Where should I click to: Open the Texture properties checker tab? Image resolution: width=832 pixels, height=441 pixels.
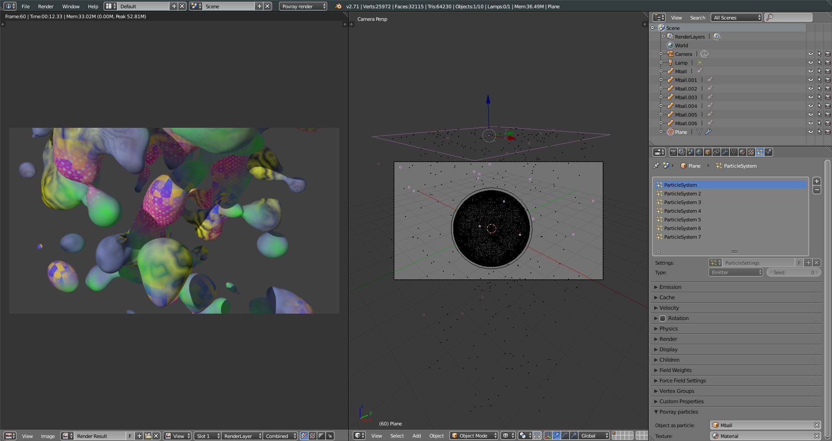pos(751,152)
